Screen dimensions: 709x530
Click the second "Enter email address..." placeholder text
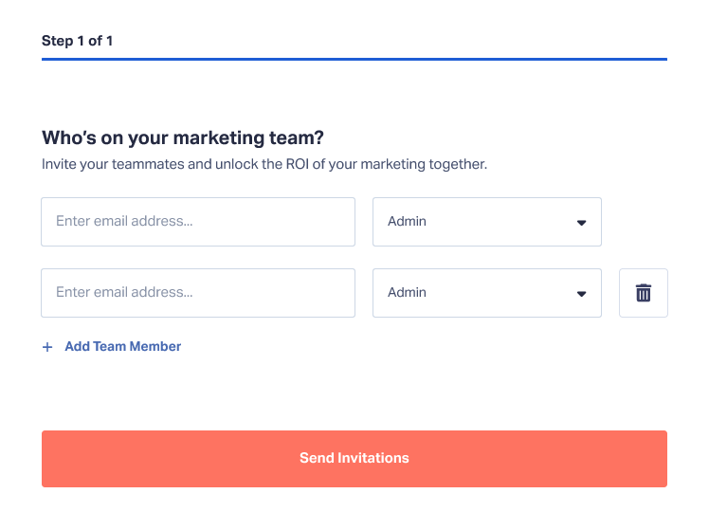point(124,293)
